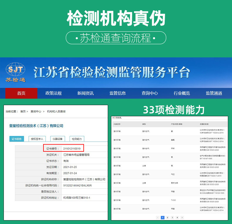Click the 依据的标准 column header
The width and height of the screenshot is (232, 224).
point(204,124)
